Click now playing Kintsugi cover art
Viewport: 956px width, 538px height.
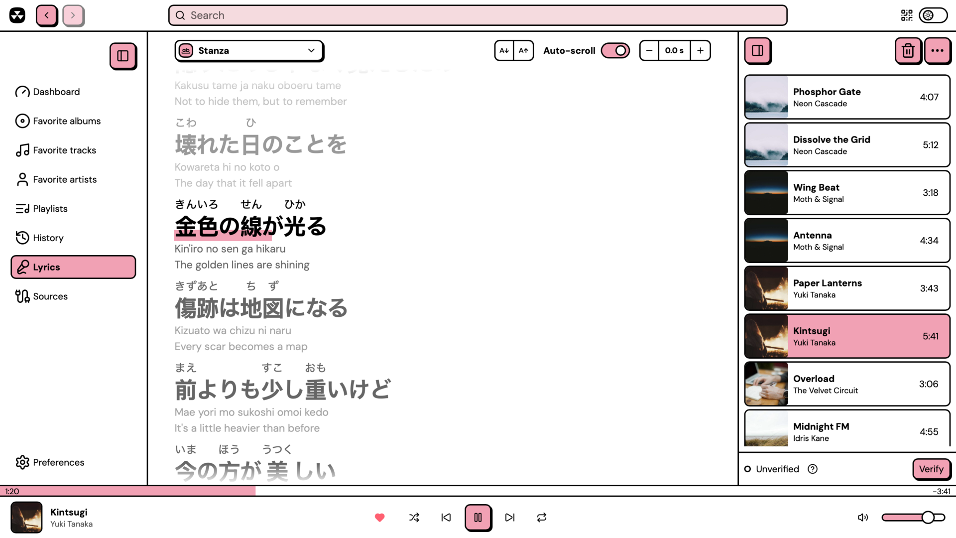[26, 518]
